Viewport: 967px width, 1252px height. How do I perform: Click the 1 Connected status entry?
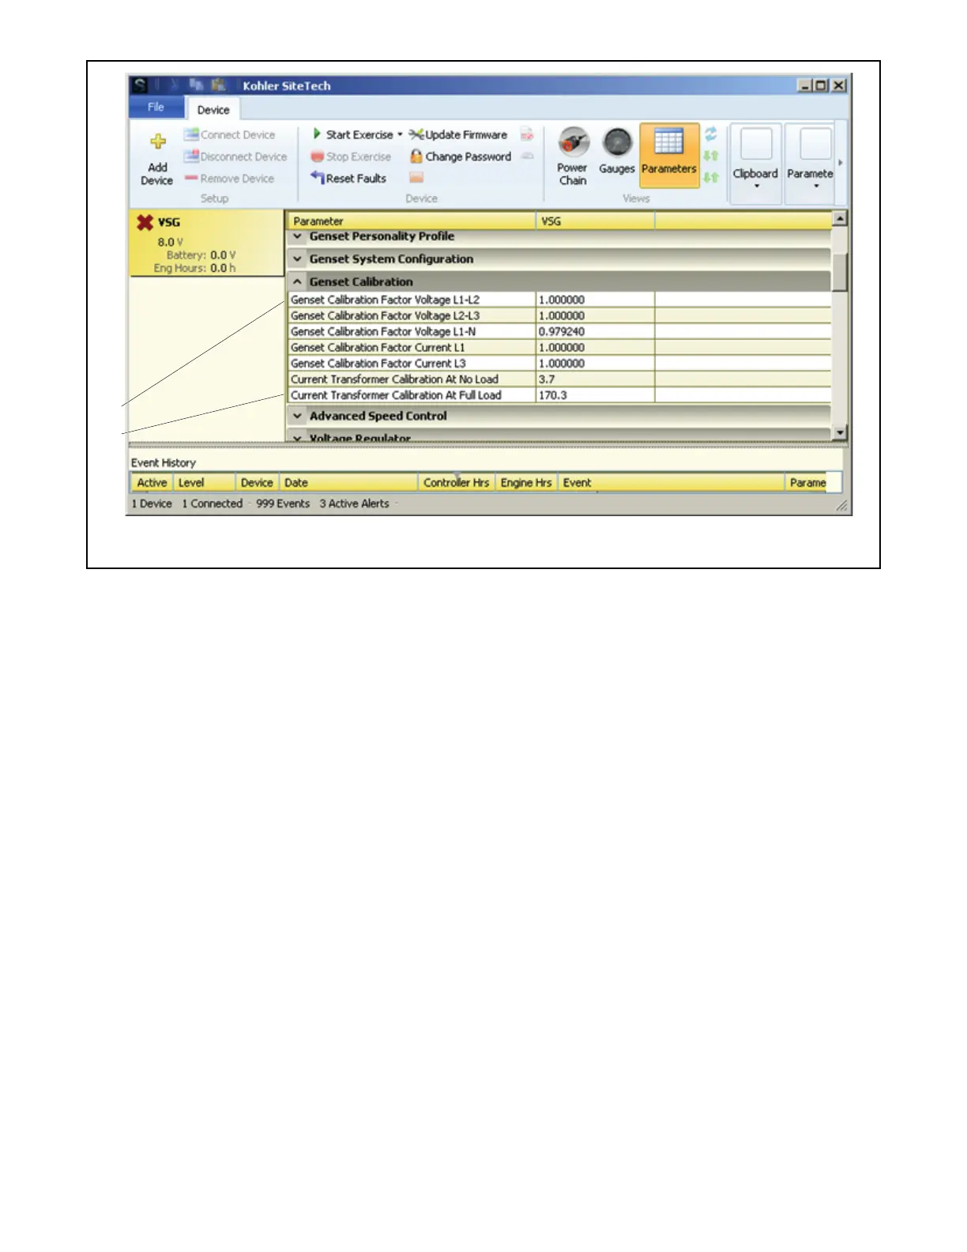[x=213, y=503]
